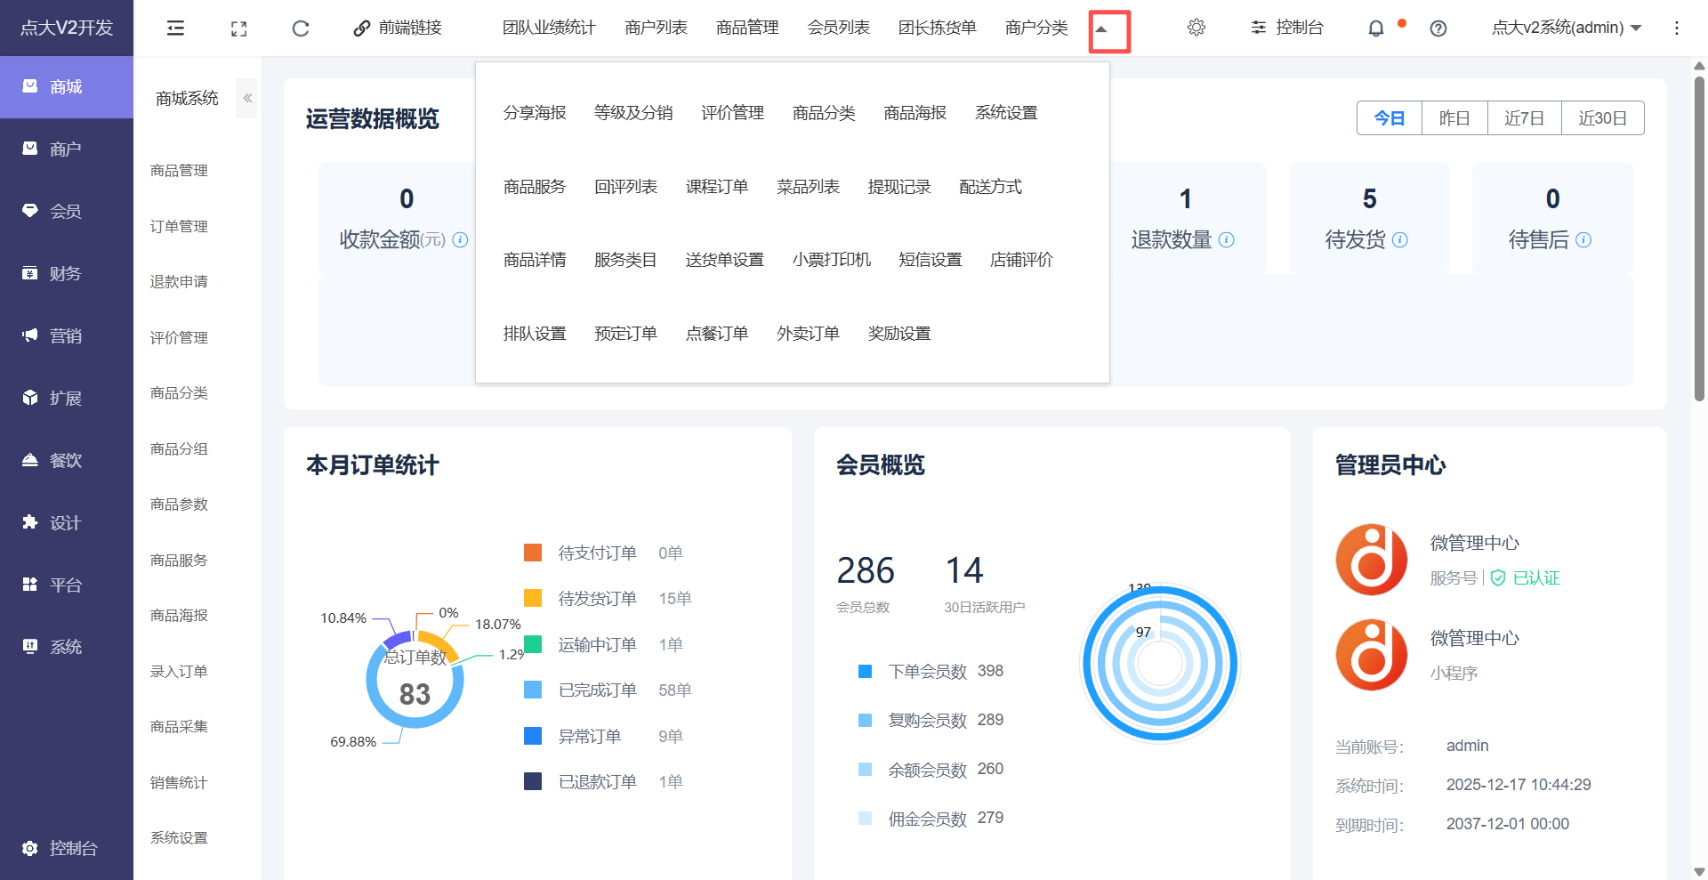Open the help question mark icon

tap(1438, 28)
